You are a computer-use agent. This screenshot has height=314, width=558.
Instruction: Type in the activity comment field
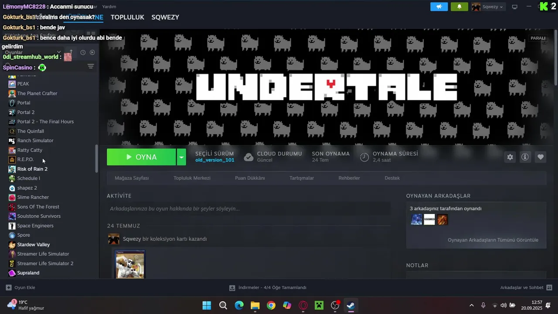[x=248, y=209]
